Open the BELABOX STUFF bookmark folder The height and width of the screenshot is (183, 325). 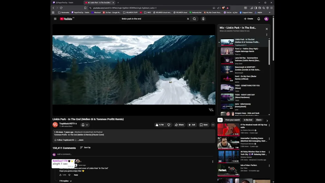[x=131, y=12]
